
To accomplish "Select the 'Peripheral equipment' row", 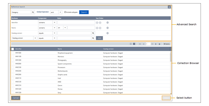I will click(x=90, y=53).
